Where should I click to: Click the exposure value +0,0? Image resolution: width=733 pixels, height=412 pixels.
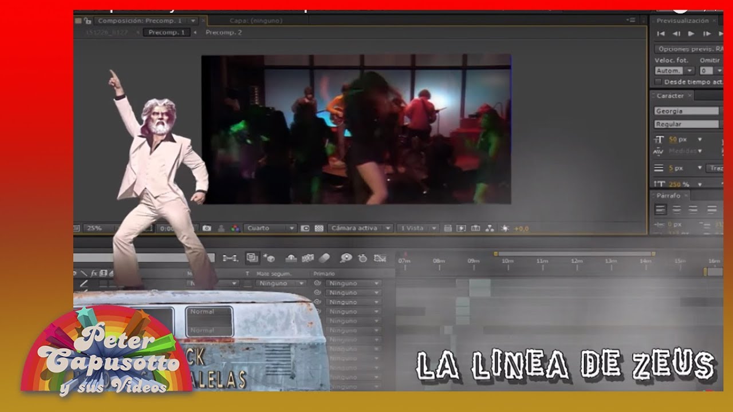[521, 229]
